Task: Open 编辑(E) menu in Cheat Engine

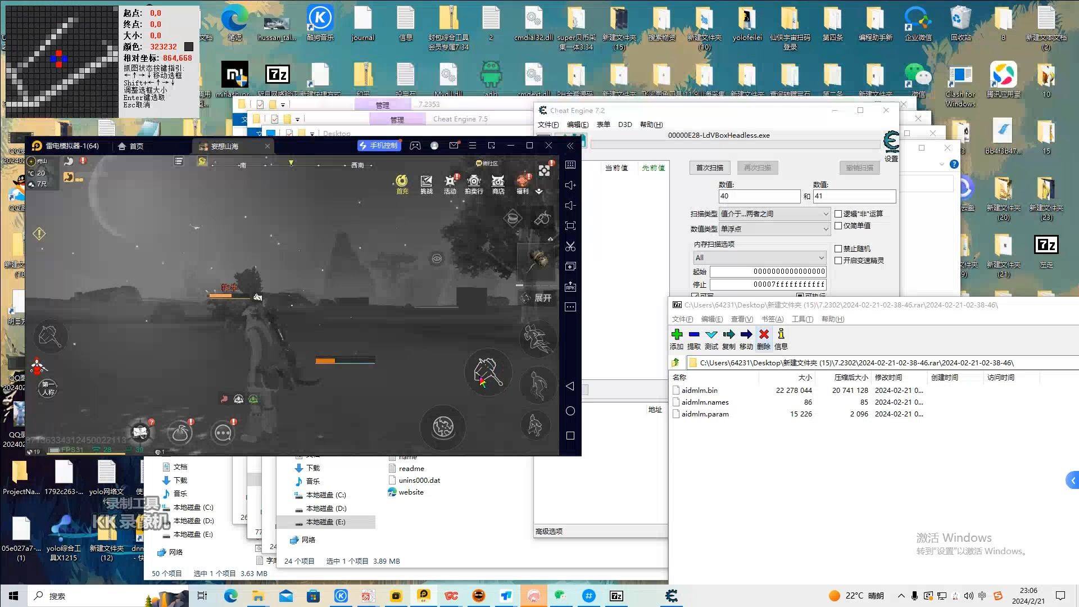Action: (x=578, y=124)
